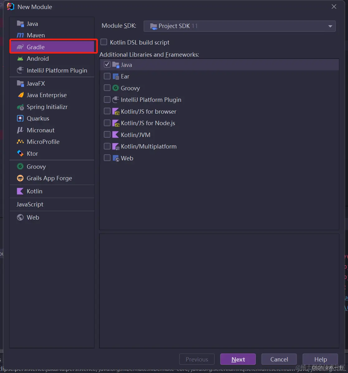Click the Kotlin/Multiplatform icon
The image size is (348, 373).
click(116, 146)
